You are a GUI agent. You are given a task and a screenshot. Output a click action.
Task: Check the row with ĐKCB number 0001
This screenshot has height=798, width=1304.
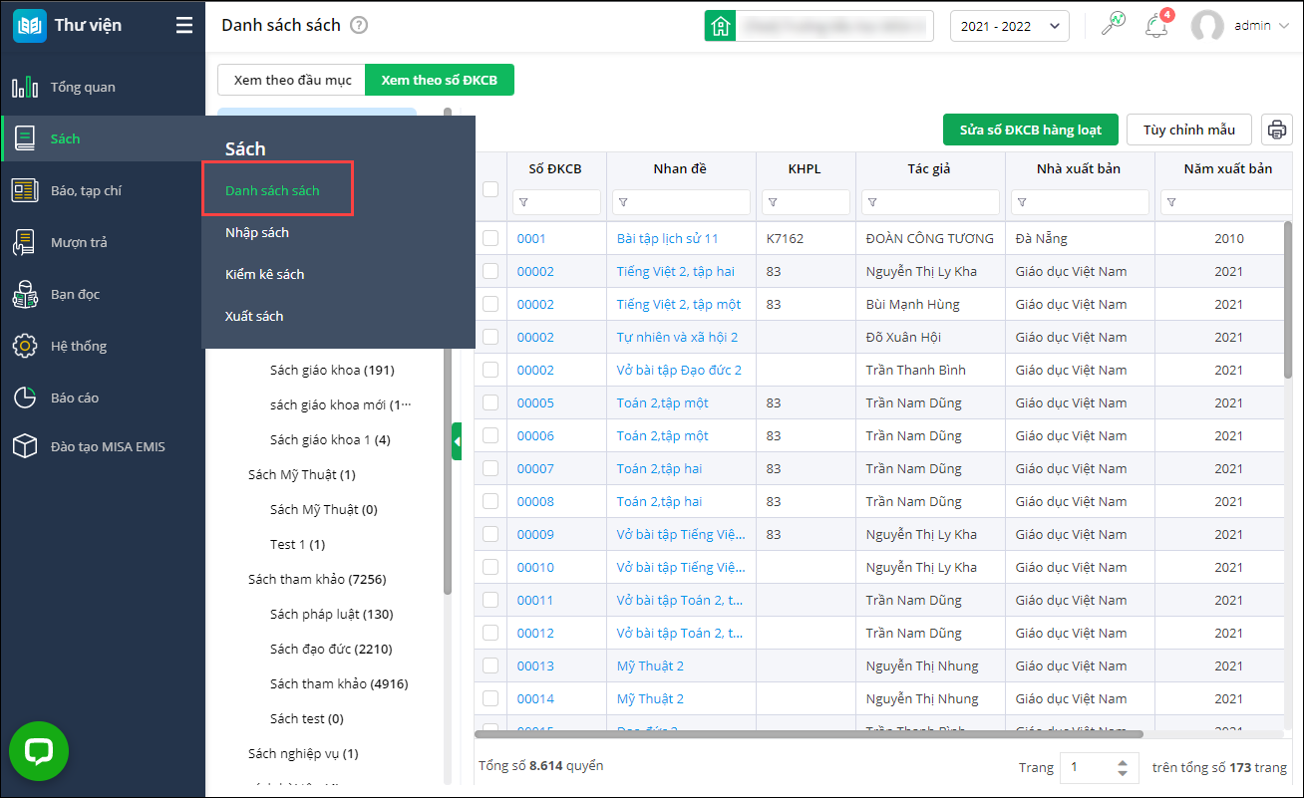coord(490,238)
